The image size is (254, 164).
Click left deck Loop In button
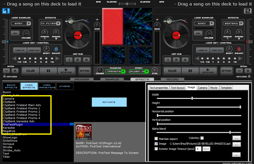click(20, 50)
